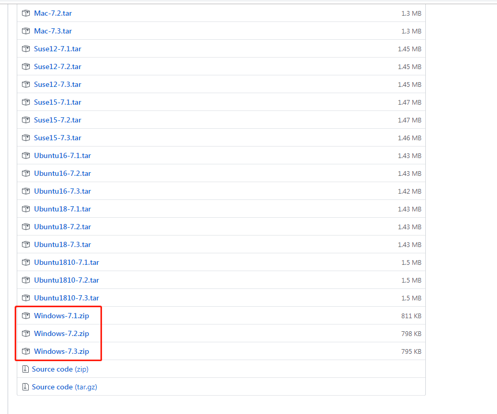This screenshot has width=497, height=414.
Task: Download Ubuntu16-7.1.tar asset
Action: click(x=62, y=155)
